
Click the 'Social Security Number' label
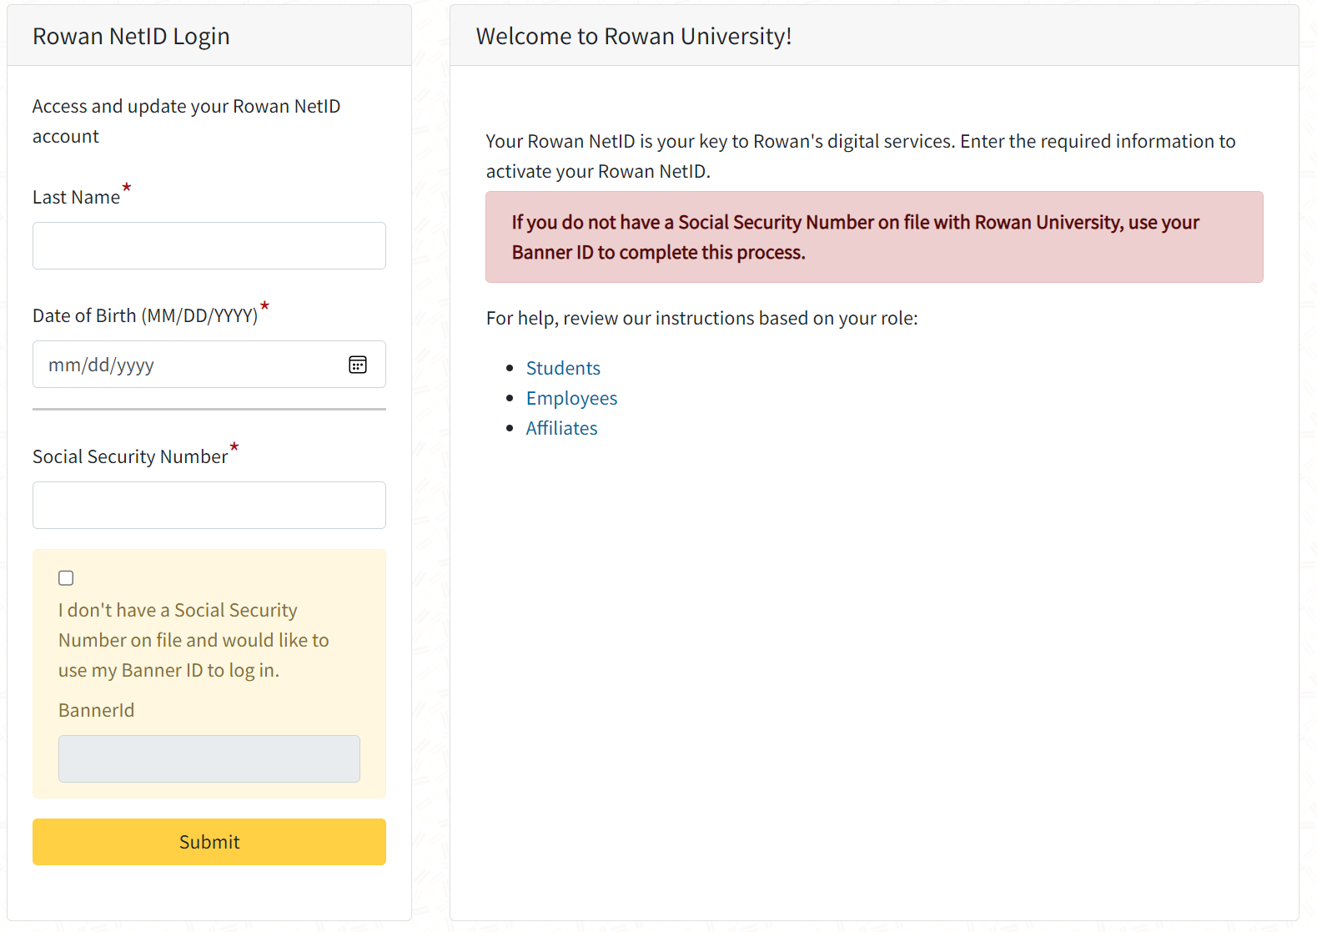pyautogui.click(x=130, y=457)
